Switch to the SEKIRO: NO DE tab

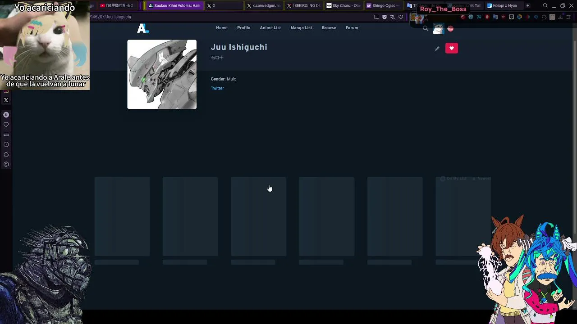click(x=304, y=6)
